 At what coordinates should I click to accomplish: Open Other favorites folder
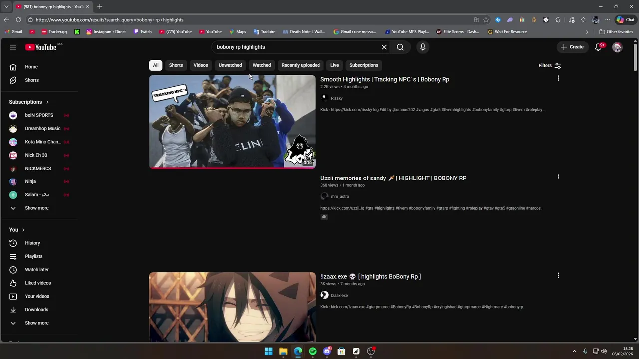coord(617,32)
